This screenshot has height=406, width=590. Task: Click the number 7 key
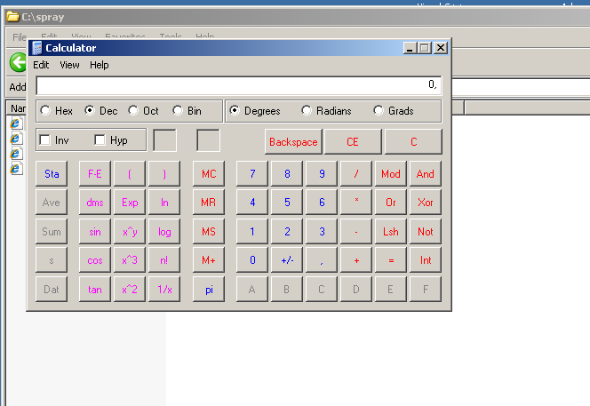tap(252, 174)
